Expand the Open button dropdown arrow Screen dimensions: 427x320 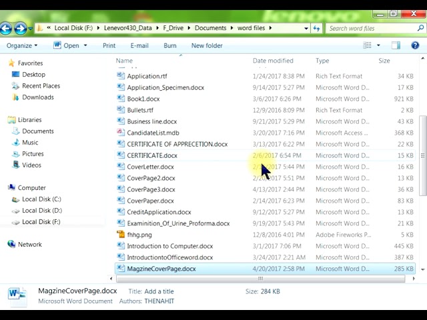click(x=85, y=45)
